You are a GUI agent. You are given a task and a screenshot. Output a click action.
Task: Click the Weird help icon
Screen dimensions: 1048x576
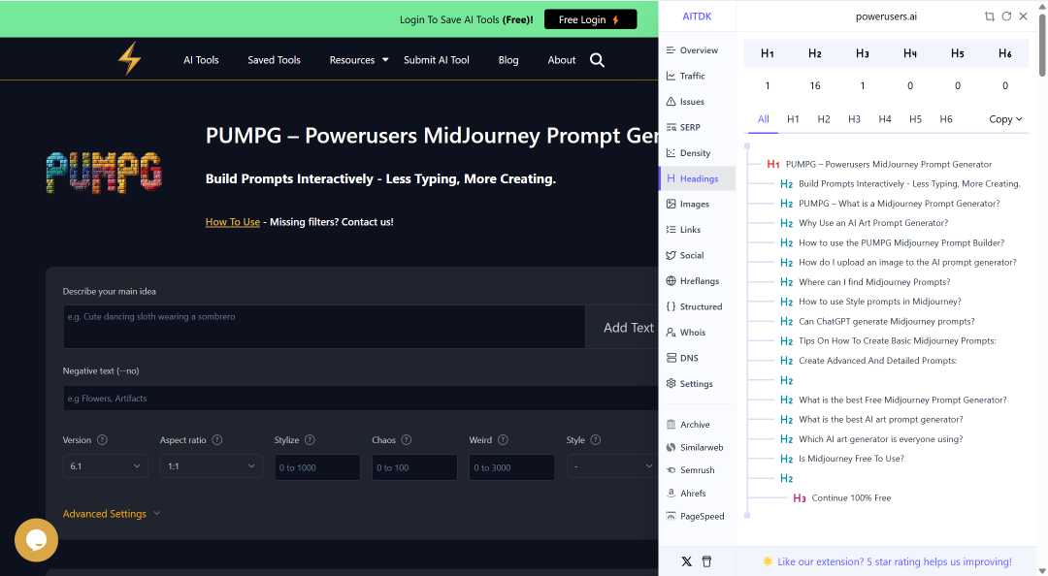(x=504, y=439)
